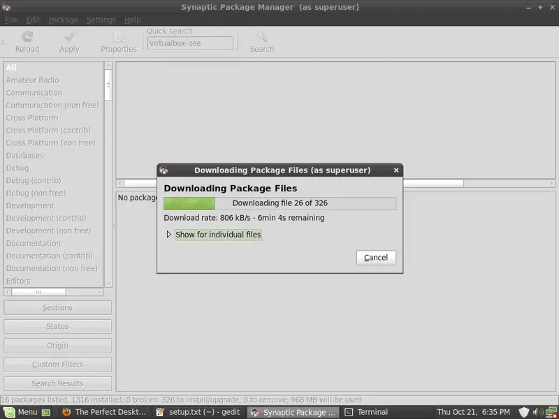Viewport: 559px width, 419px height.
Task: Select the Debug (contrib) section
Action: tap(54, 180)
